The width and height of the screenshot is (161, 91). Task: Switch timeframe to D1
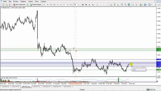[x=64, y=5]
